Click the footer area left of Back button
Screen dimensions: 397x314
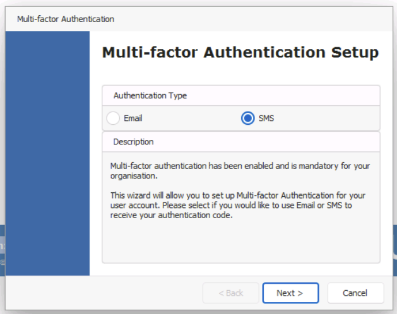click(104, 293)
